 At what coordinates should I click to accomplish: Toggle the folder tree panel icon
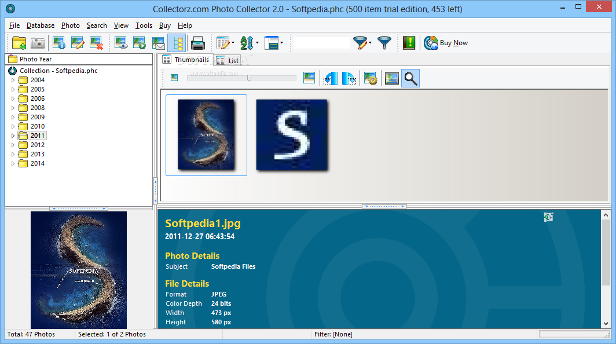(177, 43)
